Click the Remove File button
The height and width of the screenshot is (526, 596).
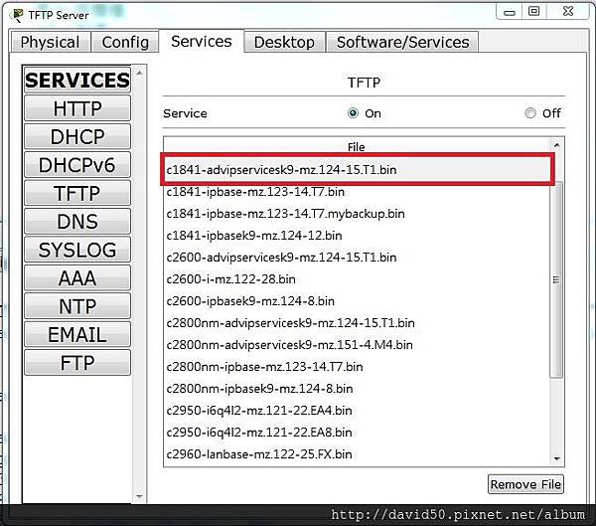point(525,484)
